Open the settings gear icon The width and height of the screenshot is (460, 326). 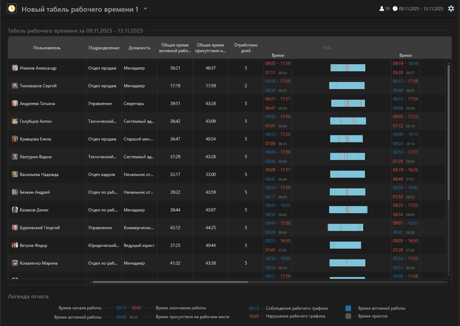(451, 9)
